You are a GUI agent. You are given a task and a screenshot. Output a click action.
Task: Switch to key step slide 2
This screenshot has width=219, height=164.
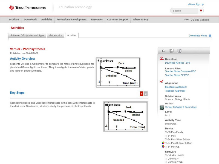click(145, 93)
